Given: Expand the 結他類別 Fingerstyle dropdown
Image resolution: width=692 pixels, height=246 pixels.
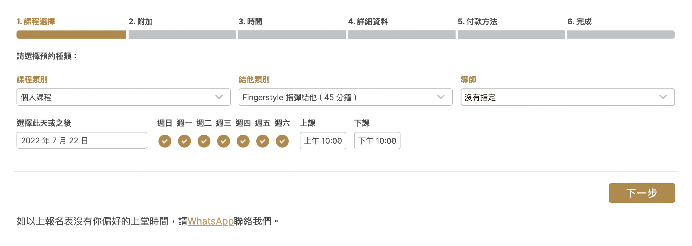Looking at the screenshot, I should [x=345, y=97].
